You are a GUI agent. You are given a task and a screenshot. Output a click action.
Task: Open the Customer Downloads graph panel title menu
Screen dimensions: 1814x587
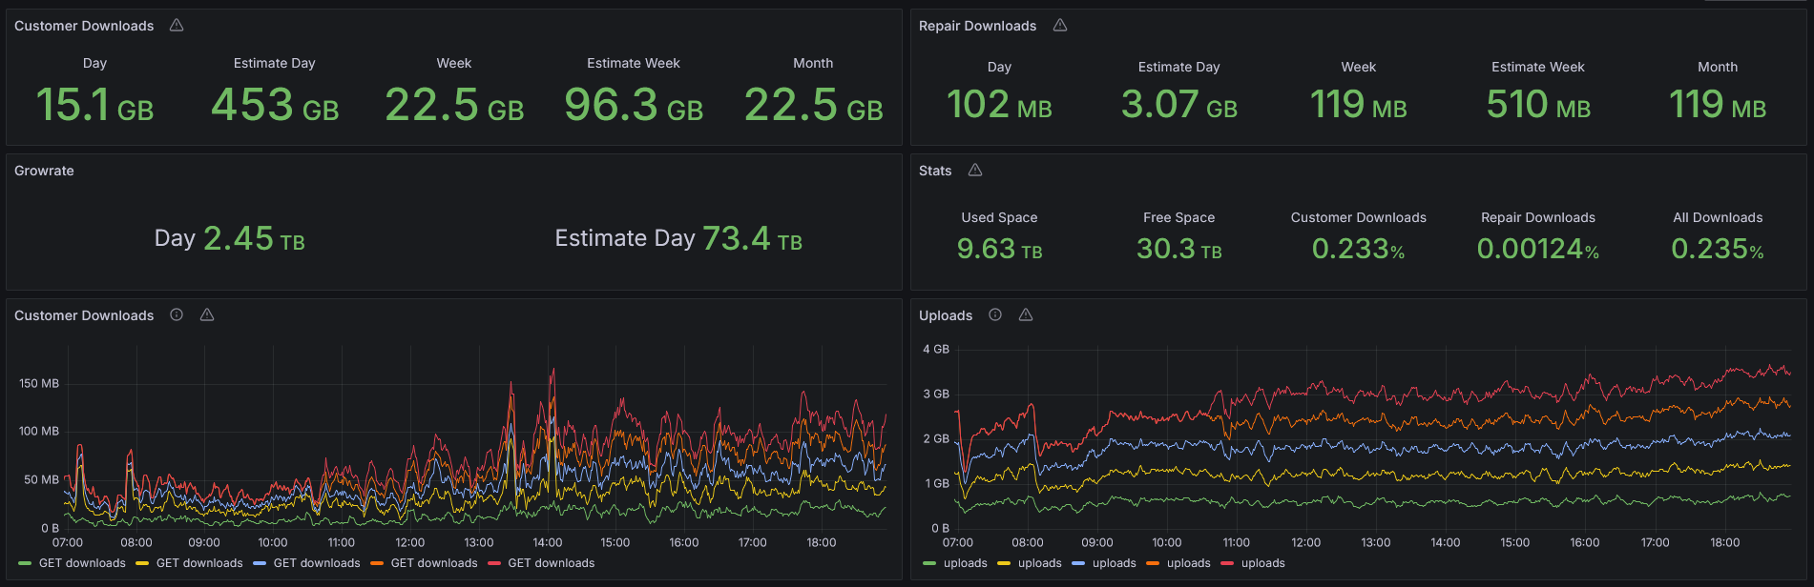click(84, 315)
